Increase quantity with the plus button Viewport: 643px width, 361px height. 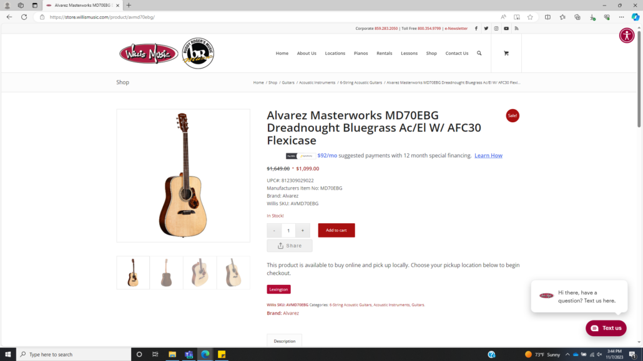(x=303, y=230)
